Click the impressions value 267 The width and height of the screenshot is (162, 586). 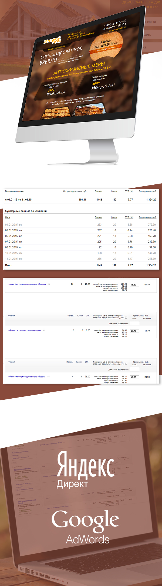coord(99,230)
